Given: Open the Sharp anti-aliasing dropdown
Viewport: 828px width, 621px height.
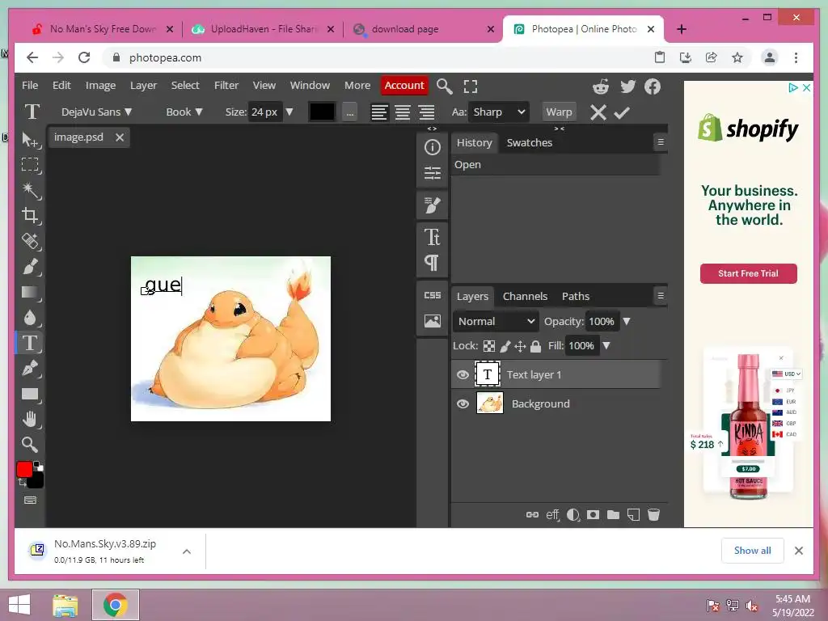Looking at the screenshot, I should (x=499, y=112).
